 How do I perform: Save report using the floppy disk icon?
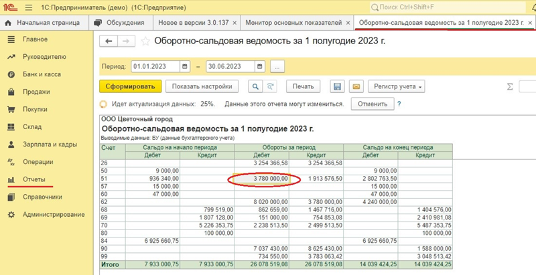point(337,87)
